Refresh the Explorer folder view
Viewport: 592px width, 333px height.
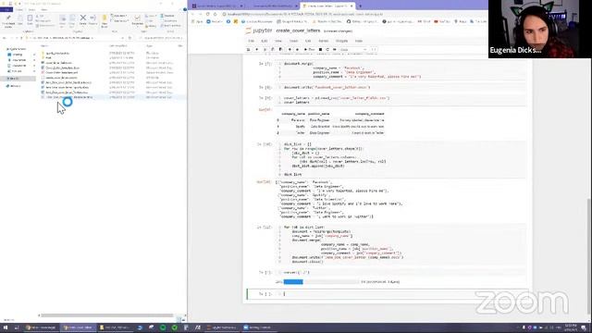point(129,38)
